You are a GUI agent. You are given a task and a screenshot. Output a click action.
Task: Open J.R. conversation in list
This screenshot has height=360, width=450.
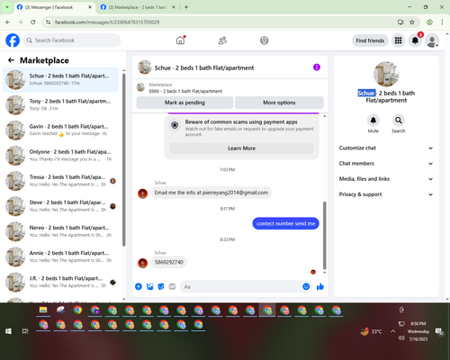(60, 282)
